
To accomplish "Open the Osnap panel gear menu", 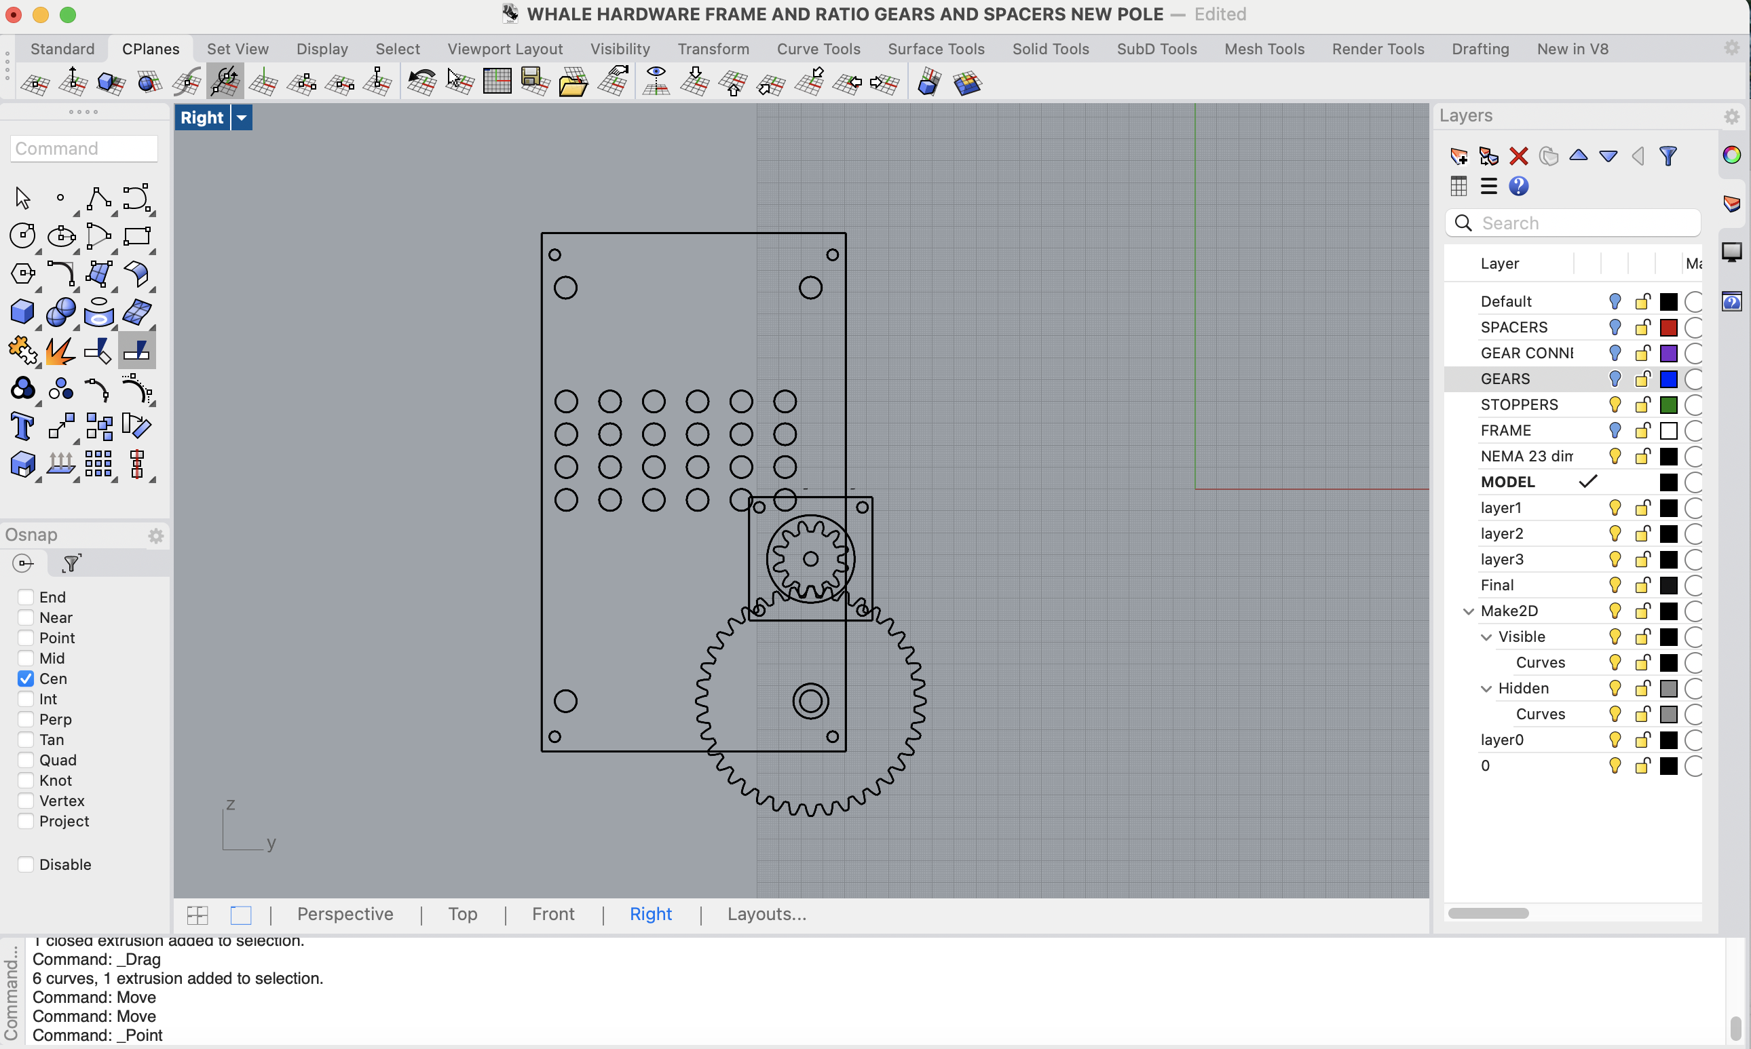I will (156, 536).
